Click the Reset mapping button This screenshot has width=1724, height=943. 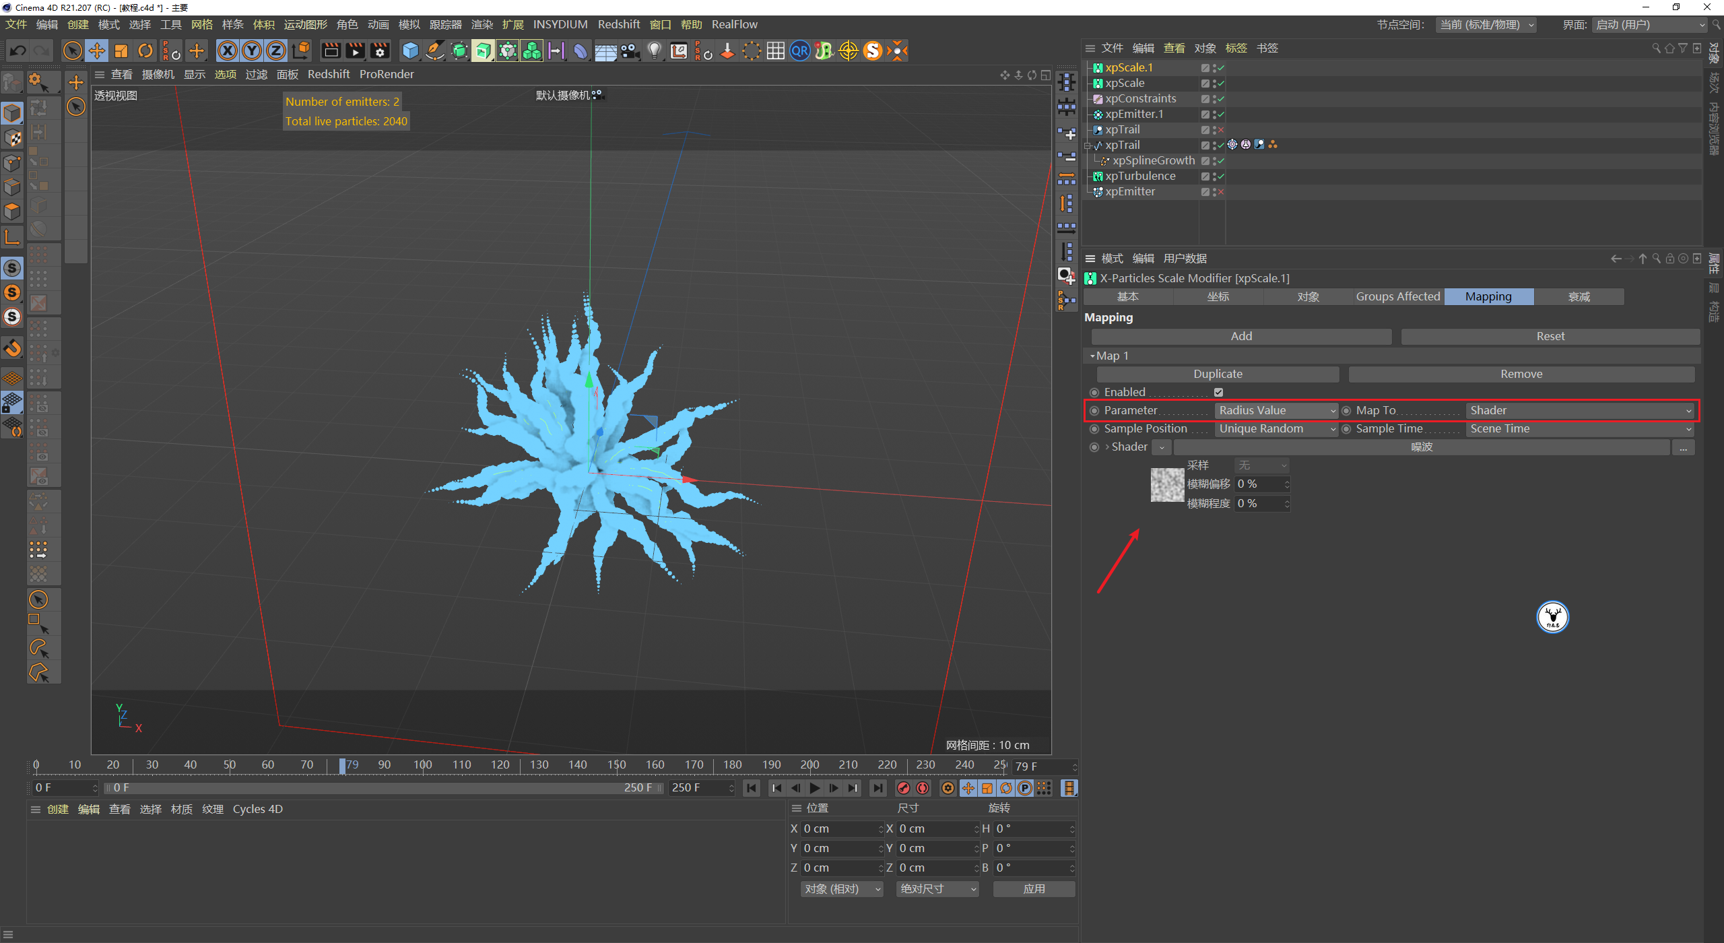pyautogui.click(x=1550, y=336)
